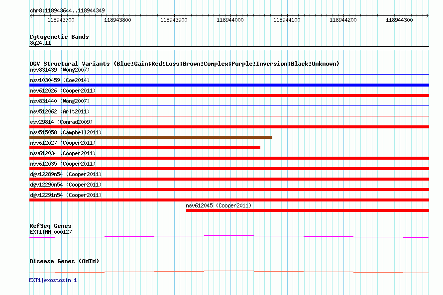
Task: Click the dgv12289n54 (Cooper2011) label
Action: [x=66, y=174]
